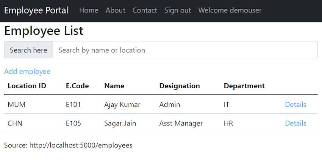View Details for Sagar Jain
This screenshot has width=322, height=161.
tap(295, 123)
